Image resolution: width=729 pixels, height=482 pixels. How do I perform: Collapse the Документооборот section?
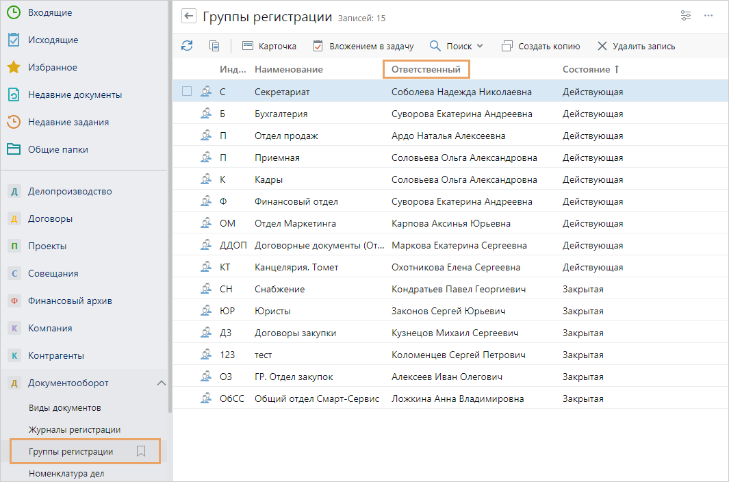pyautogui.click(x=162, y=383)
